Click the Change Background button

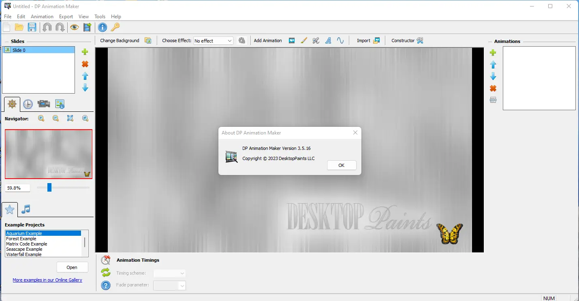[x=120, y=41]
